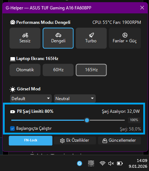Activate Turbo rocket performance mode
Viewport: 149px width, 171px height.
point(91,38)
